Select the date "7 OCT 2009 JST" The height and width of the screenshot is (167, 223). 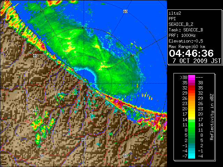point(197,61)
